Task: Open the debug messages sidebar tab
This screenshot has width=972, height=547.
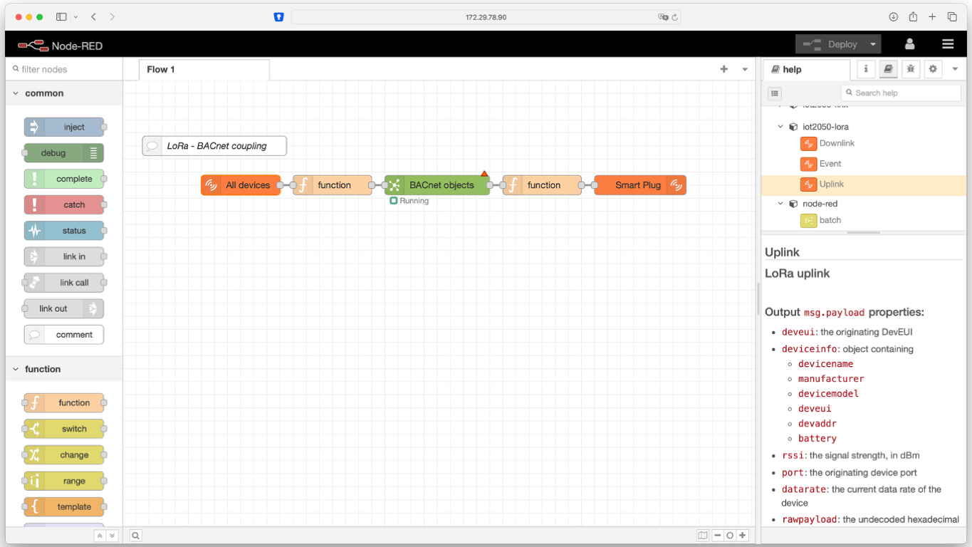Action: coord(910,69)
